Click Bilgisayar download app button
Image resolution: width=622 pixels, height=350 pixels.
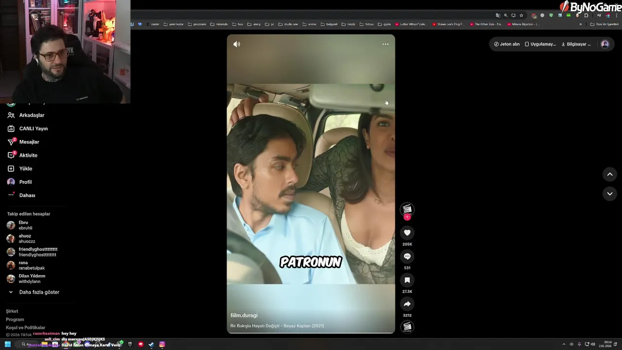(576, 44)
